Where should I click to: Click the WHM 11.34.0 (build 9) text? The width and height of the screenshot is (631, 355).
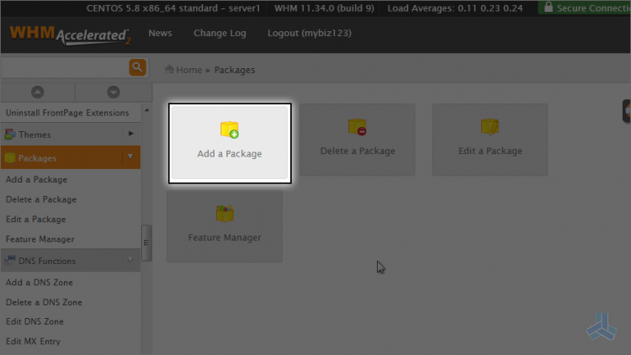pyautogui.click(x=324, y=8)
